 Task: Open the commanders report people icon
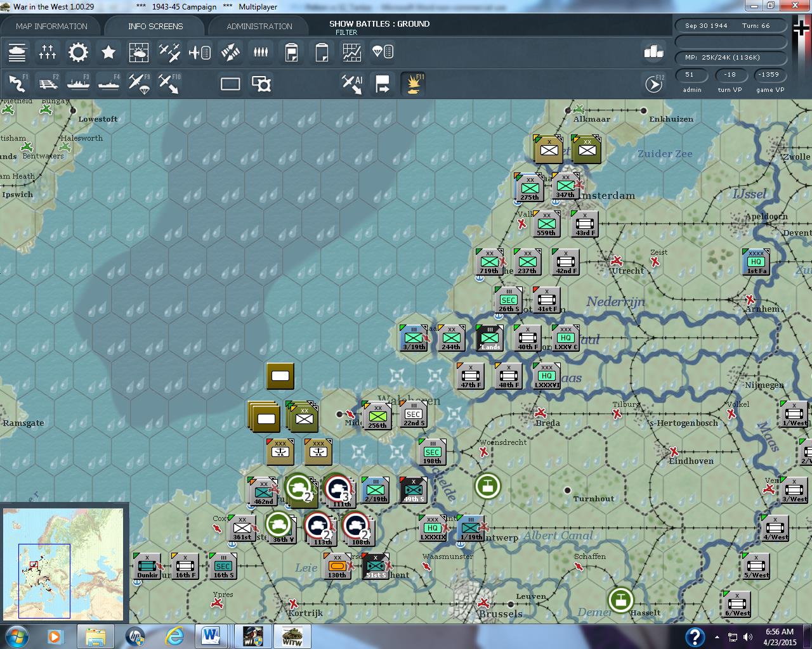[261, 52]
